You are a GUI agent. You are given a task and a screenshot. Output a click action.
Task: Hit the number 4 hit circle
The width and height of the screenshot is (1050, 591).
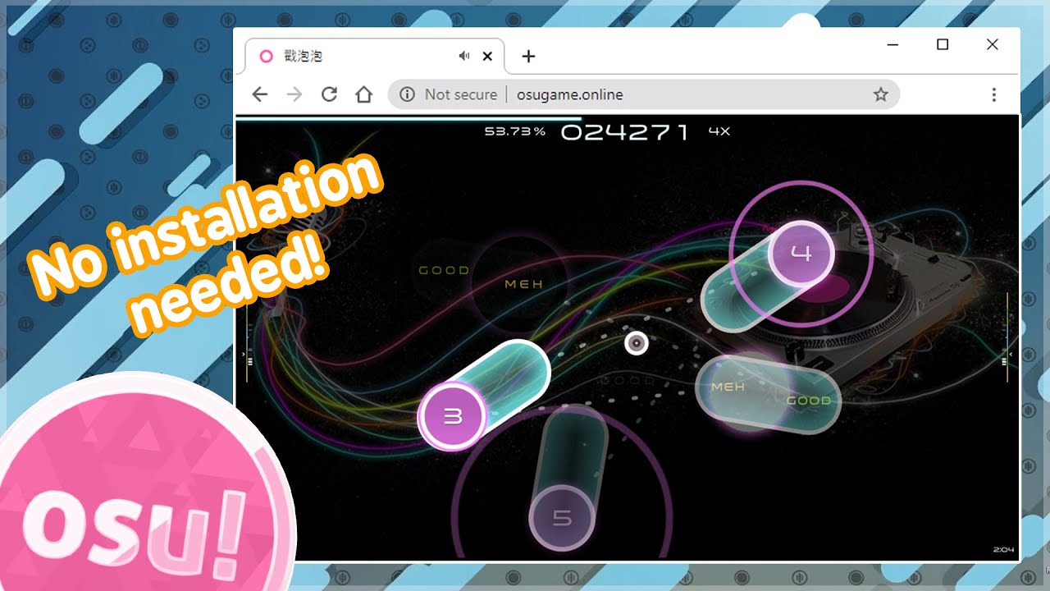pyautogui.click(x=801, y=253)
